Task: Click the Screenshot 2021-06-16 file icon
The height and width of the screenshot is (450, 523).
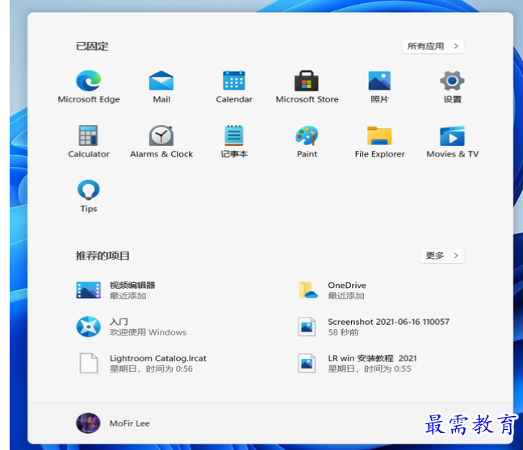Action: (x=307, y=327)
